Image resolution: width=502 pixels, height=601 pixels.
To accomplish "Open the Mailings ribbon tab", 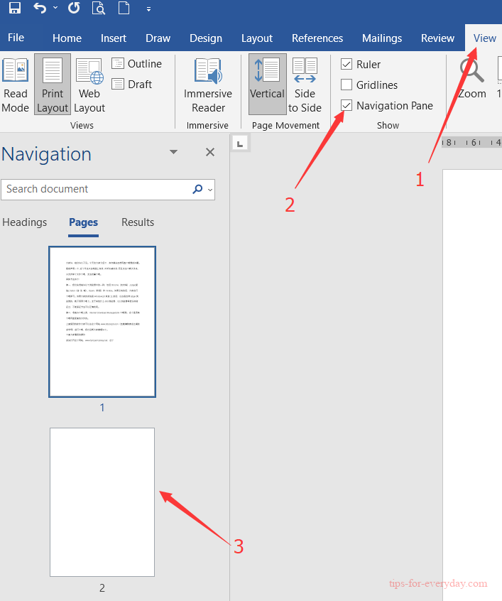I will pyautogui.click(x=382, y=38).
